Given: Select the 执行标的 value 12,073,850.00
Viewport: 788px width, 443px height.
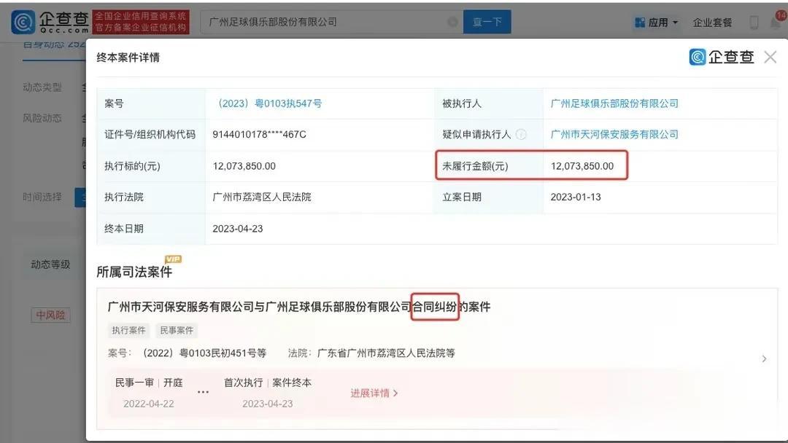Looking at the screenshot, I should [x=244, y=166].
